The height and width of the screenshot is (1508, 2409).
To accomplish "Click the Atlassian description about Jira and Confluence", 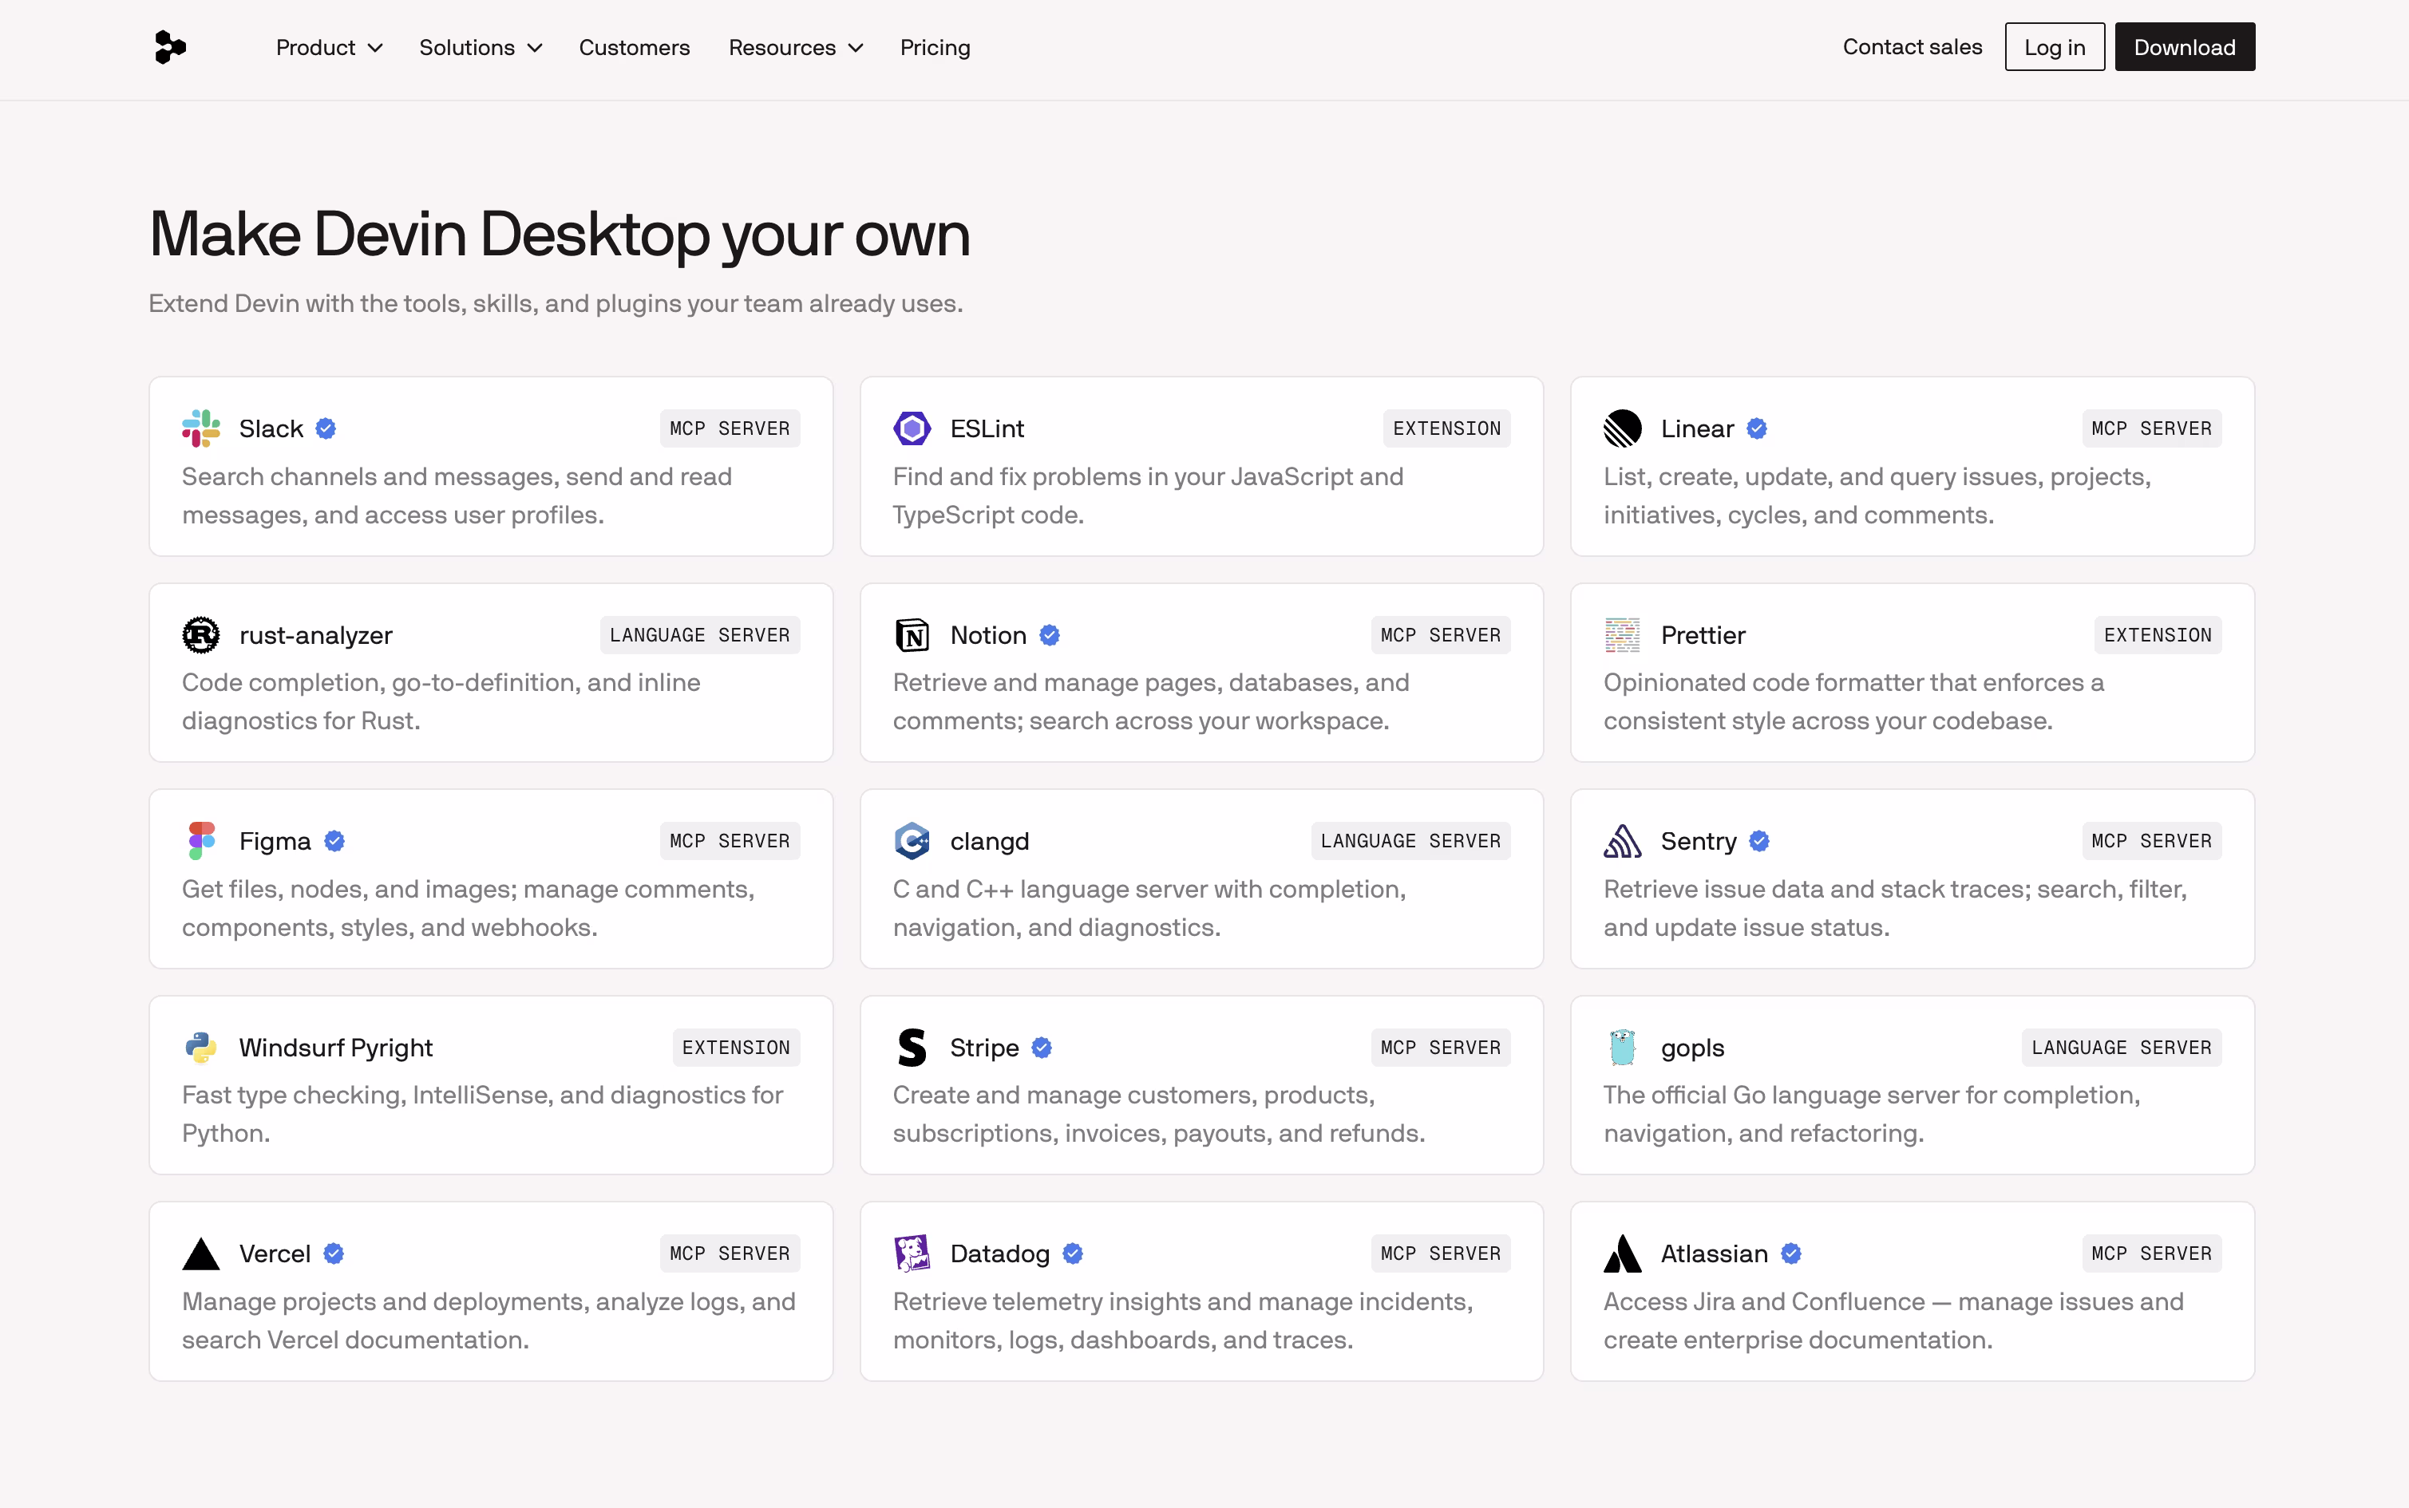I will (1893, 1320).
